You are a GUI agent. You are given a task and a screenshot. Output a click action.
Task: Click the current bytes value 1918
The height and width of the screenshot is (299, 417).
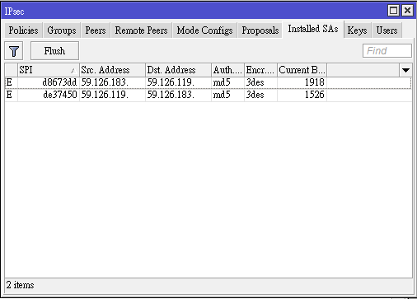point(315,82)
